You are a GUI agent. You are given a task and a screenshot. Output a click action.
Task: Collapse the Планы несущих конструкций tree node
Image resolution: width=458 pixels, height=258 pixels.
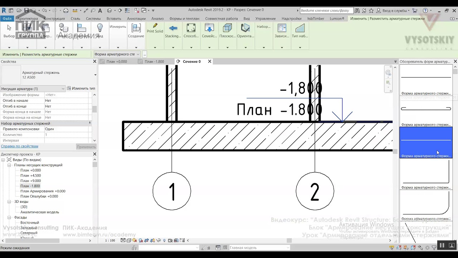tap(9, 165)
